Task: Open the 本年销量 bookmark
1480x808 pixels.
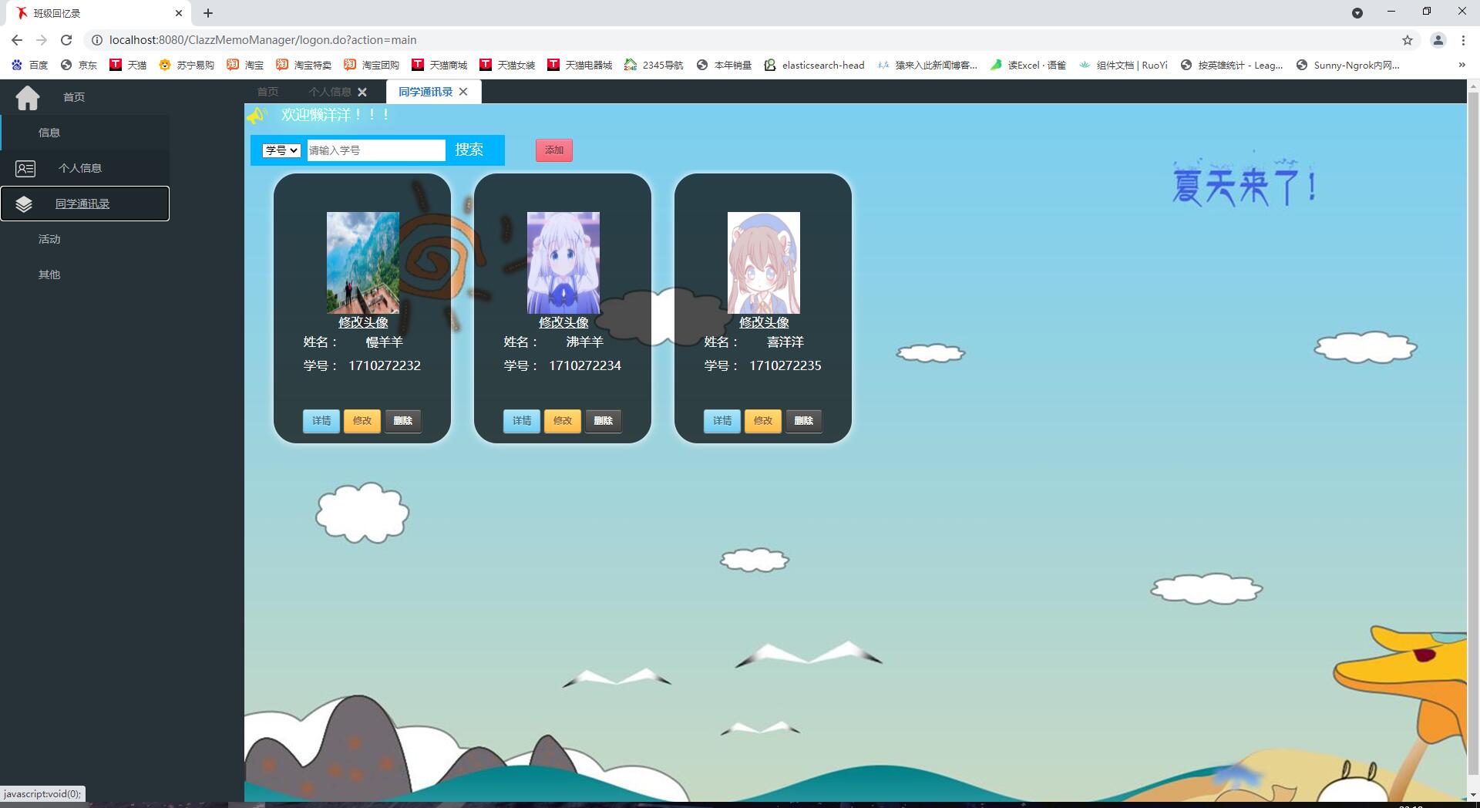Action: (x=724, y=65)
